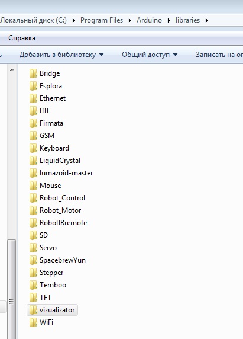Select the vizualizator folder icon
The width and height of the screenshot is (243, 339).
coord(33,310)
